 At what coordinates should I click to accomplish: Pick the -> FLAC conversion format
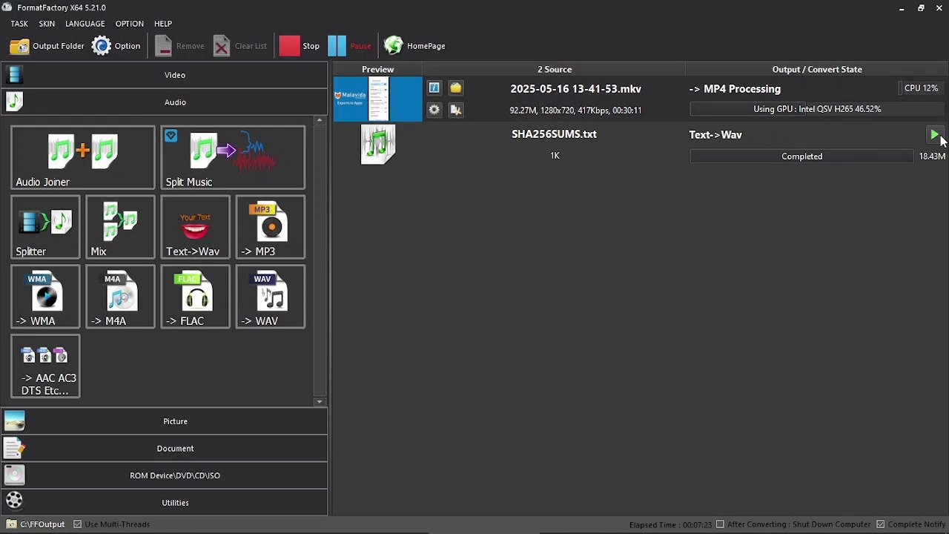click(x=195, y=297)
